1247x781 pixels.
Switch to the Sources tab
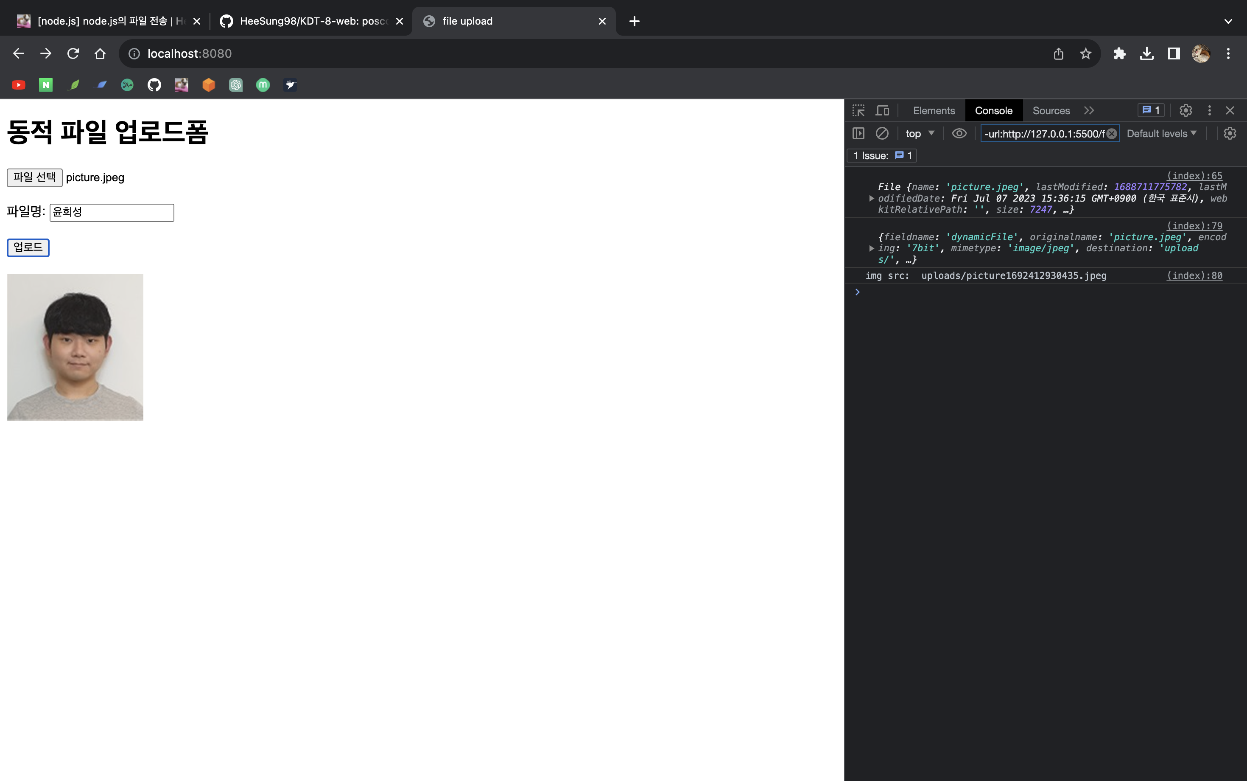tap(1051, 110)
